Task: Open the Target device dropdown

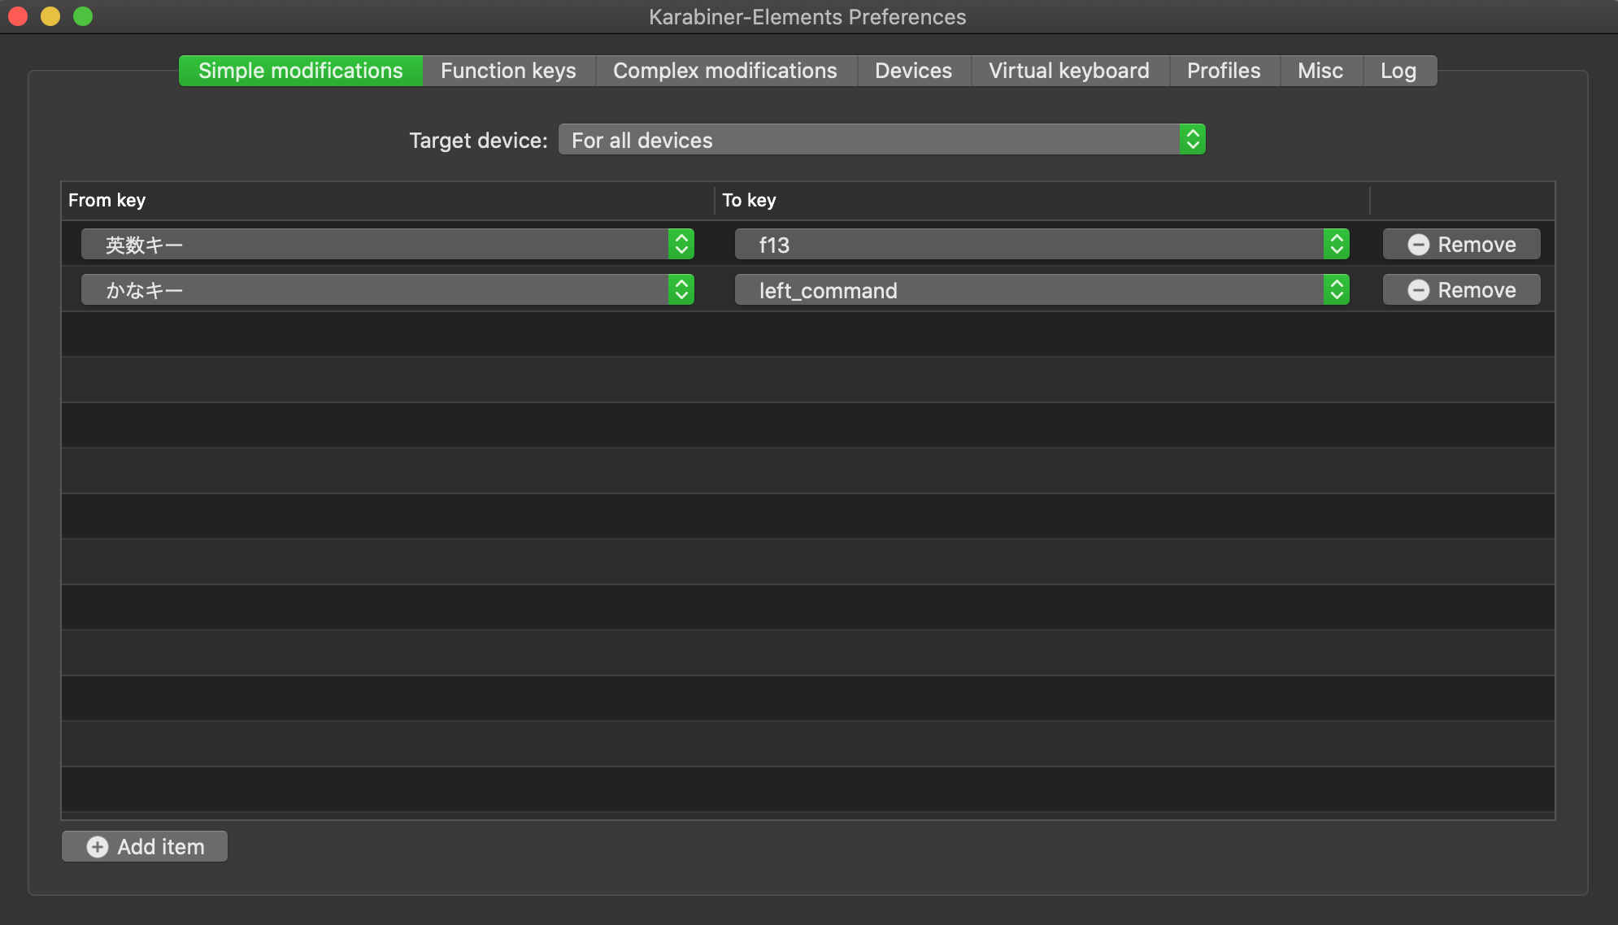Action: click(870, 140)
